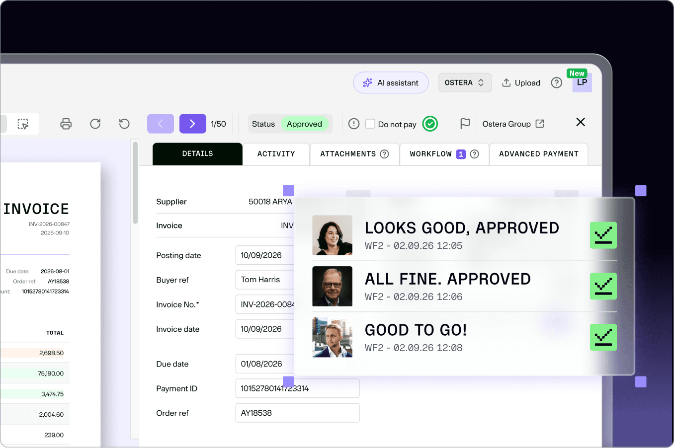Open the Workflow tab

coord(444,154)
